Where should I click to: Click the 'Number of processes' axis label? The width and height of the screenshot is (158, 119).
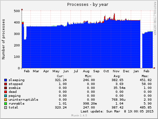(3, 39)
